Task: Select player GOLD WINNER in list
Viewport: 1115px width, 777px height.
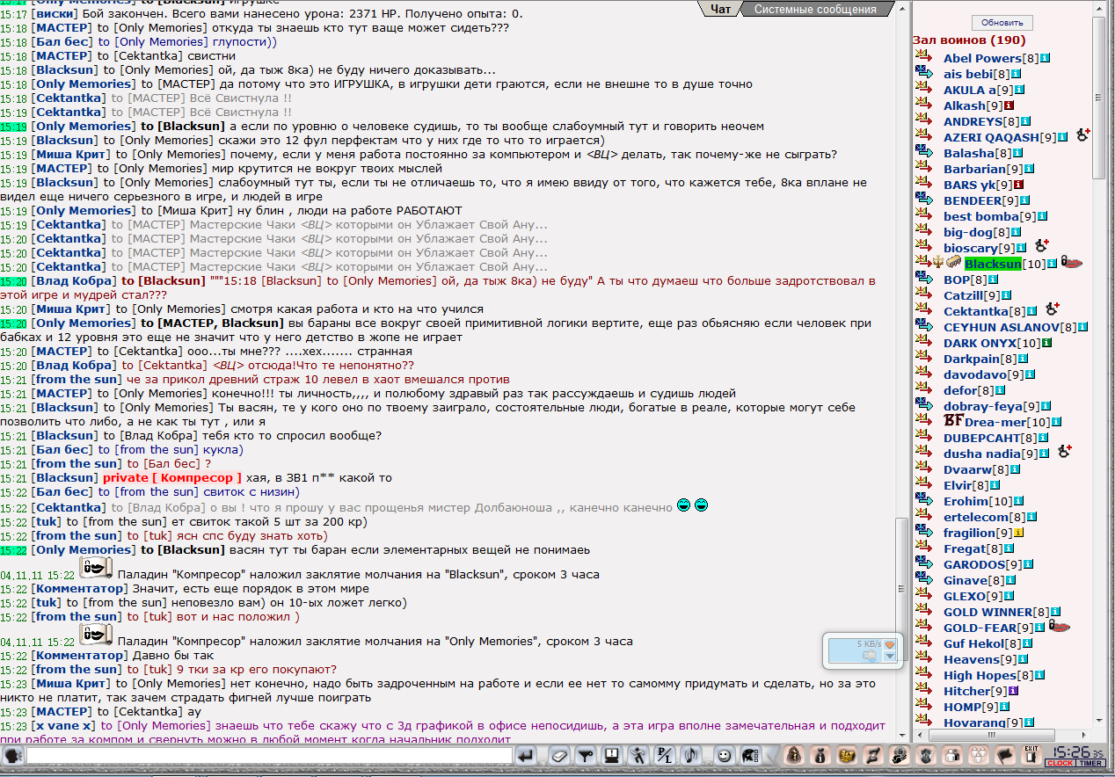Action: [988, 612]
